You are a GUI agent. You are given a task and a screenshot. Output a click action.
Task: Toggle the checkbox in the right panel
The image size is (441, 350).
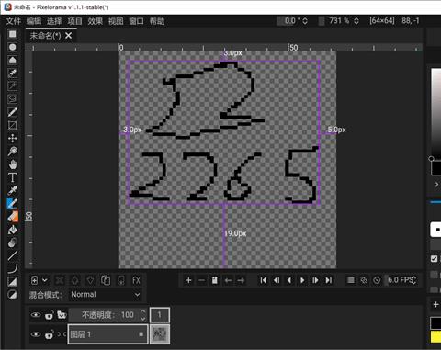[x=434, y=259]
